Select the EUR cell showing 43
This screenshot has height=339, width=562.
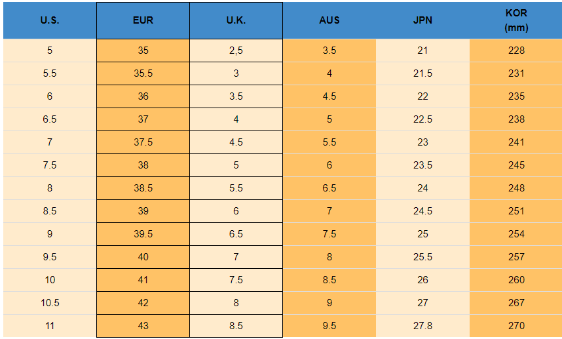[x=143, y=326]
